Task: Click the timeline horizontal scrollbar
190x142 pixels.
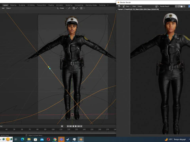Action: [58, 133]
